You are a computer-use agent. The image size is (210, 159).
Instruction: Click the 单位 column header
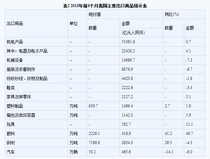coord(73,23)
